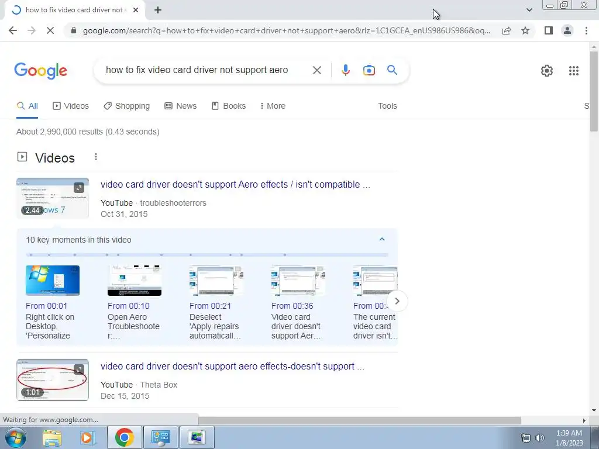Click the 'Dec 15, 2015' date text
Viewport: 599px width, 449px height.
point(125,396)
